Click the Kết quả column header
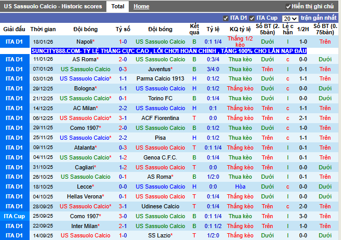This screenshot has height=240, width=341. coord(194,29)
